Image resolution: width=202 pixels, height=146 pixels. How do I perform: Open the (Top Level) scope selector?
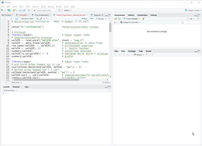coord(16,82)
